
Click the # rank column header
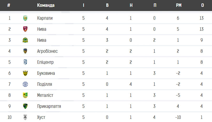(9, 5)
